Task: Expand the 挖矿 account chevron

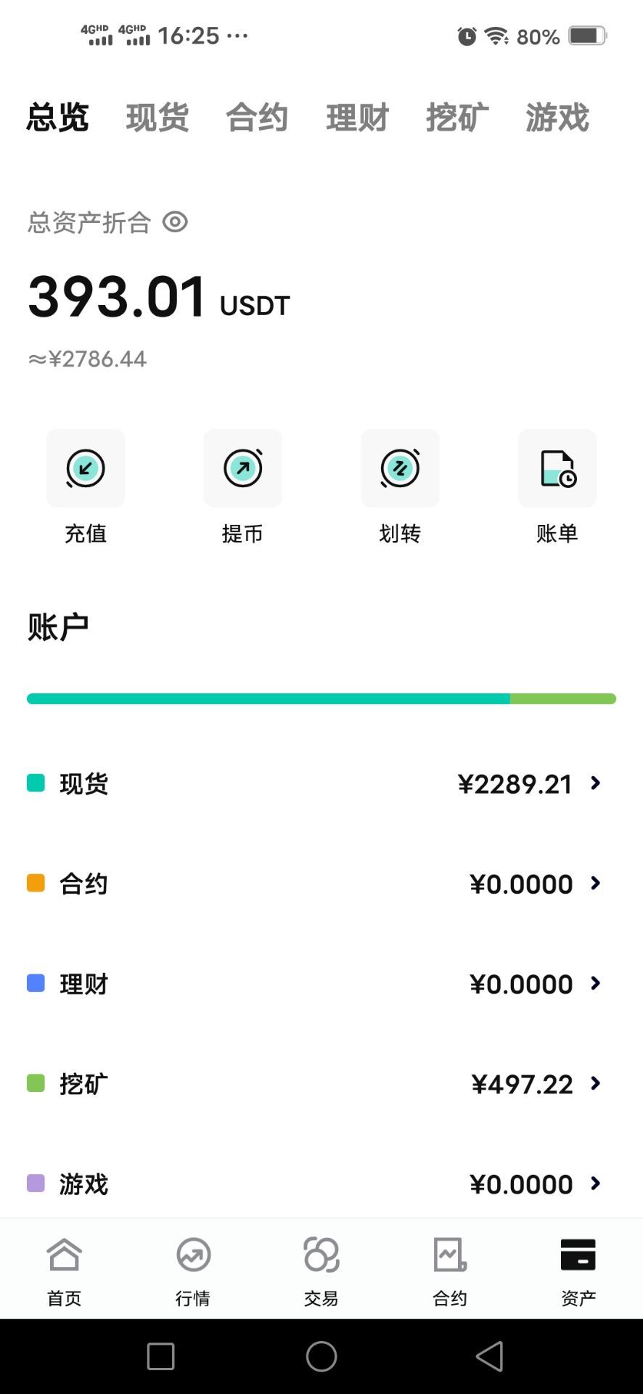Action: pyautogui.click(x=596, y=1084)
